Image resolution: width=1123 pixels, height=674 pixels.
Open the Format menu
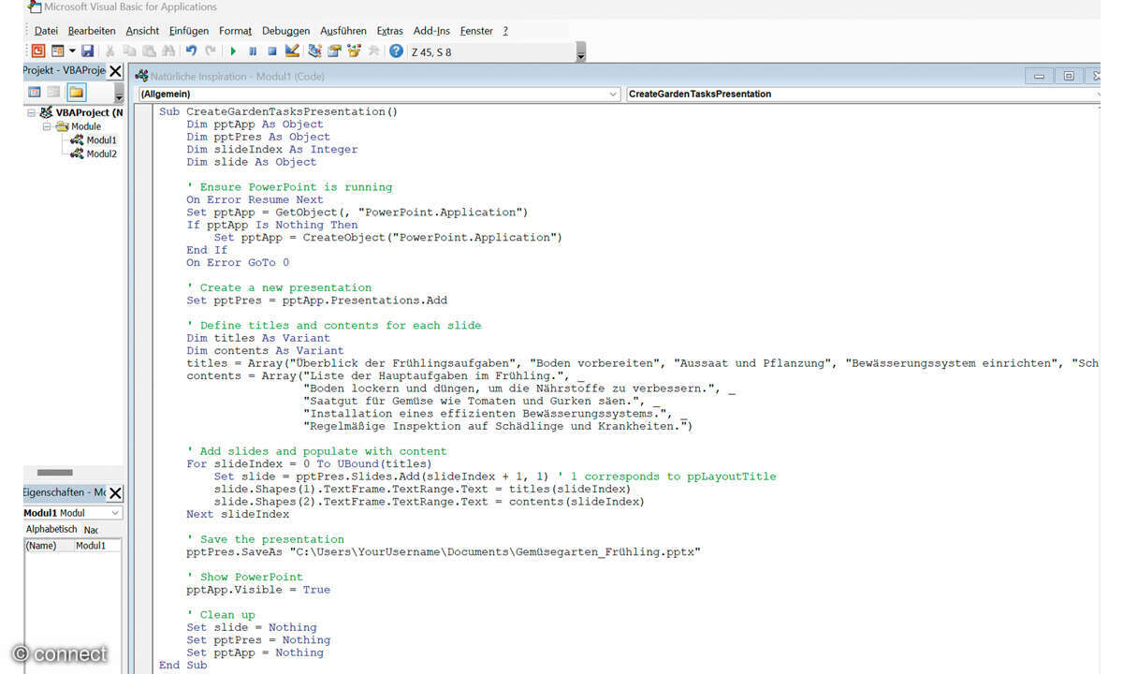[236, 31]
